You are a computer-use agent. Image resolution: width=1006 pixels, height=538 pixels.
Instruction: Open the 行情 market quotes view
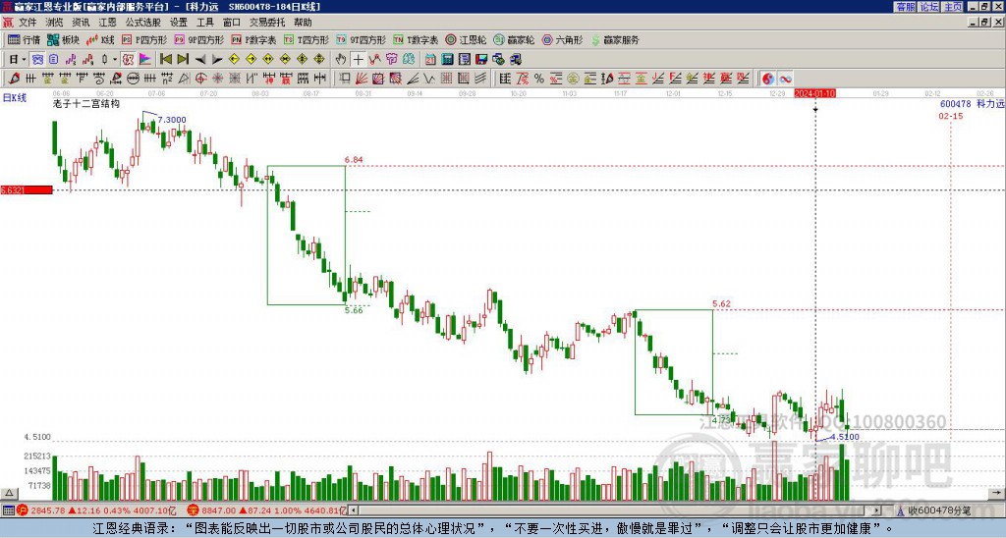[x=24, y=39]
